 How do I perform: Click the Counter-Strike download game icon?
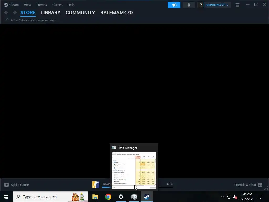[x=96, y=185]
